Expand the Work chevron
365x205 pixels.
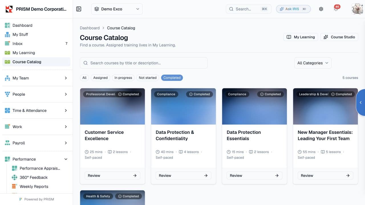[x=66, y=127]
